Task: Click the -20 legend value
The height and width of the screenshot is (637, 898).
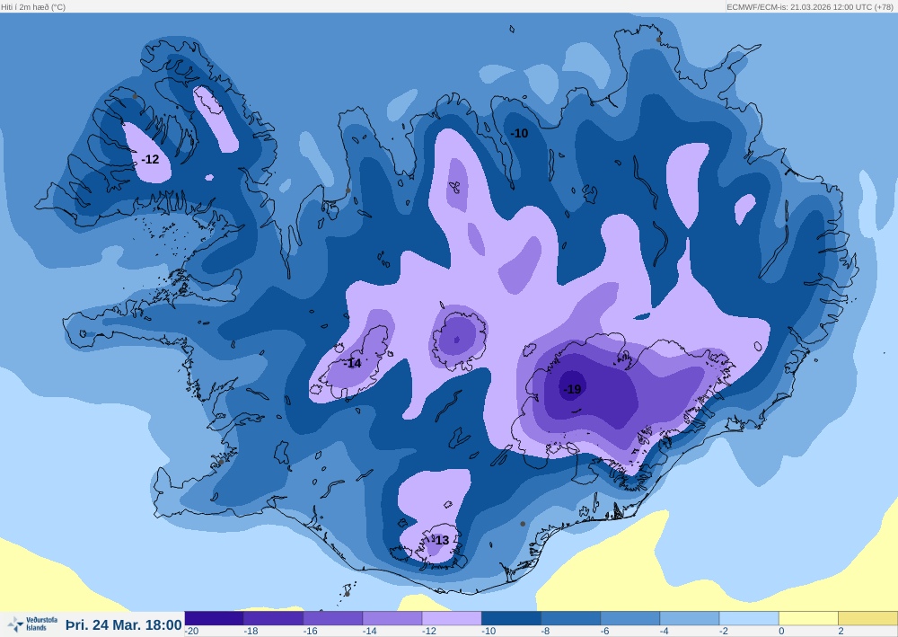Action: click(192, 632)
